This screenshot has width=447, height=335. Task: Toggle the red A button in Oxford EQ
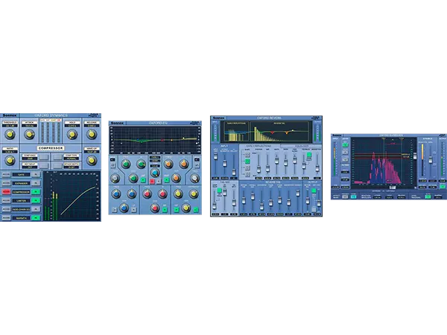tap(152, 181)
